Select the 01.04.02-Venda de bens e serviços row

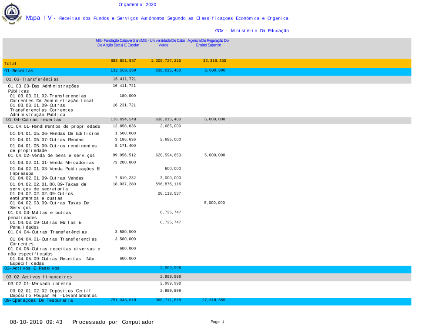(x=51, y=155)
